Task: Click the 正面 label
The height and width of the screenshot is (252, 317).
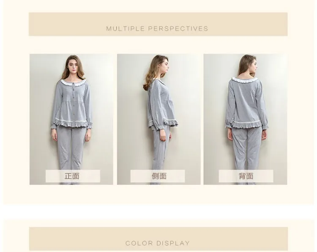Action: click(x=72, y=176)
